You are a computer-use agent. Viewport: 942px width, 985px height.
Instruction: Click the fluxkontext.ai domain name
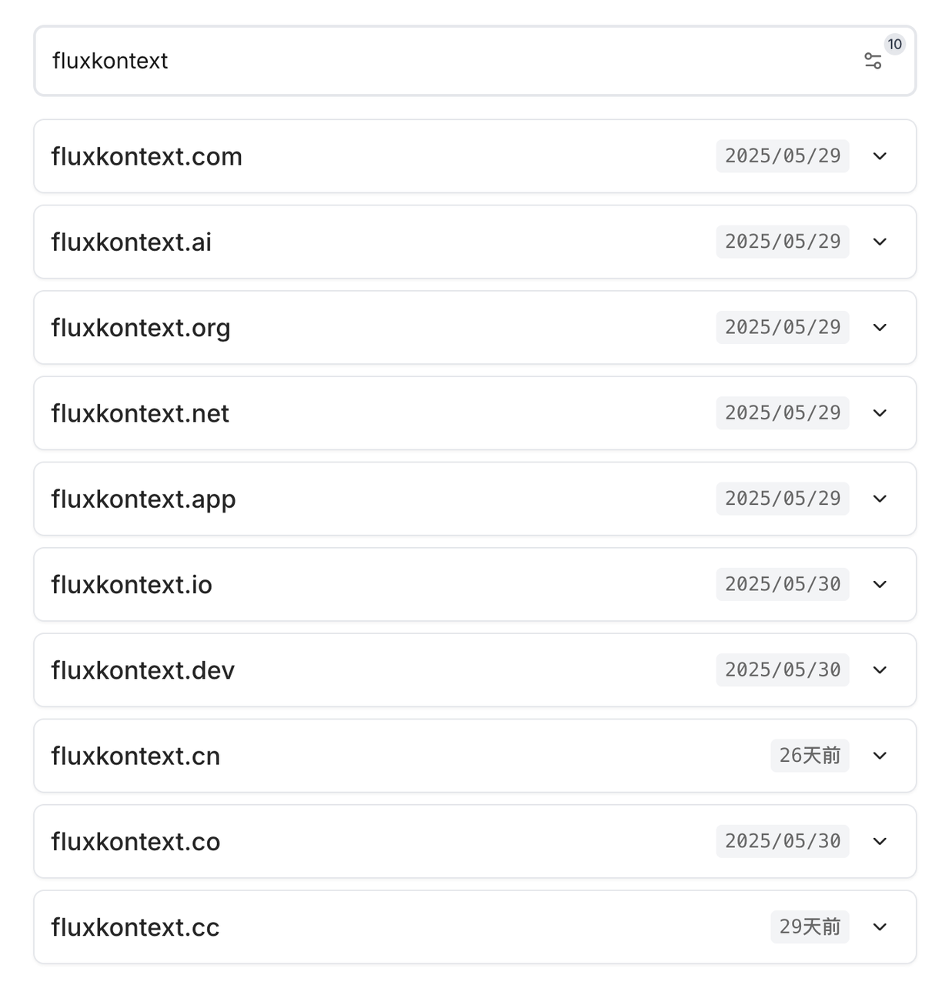click(x=132, y=242)
